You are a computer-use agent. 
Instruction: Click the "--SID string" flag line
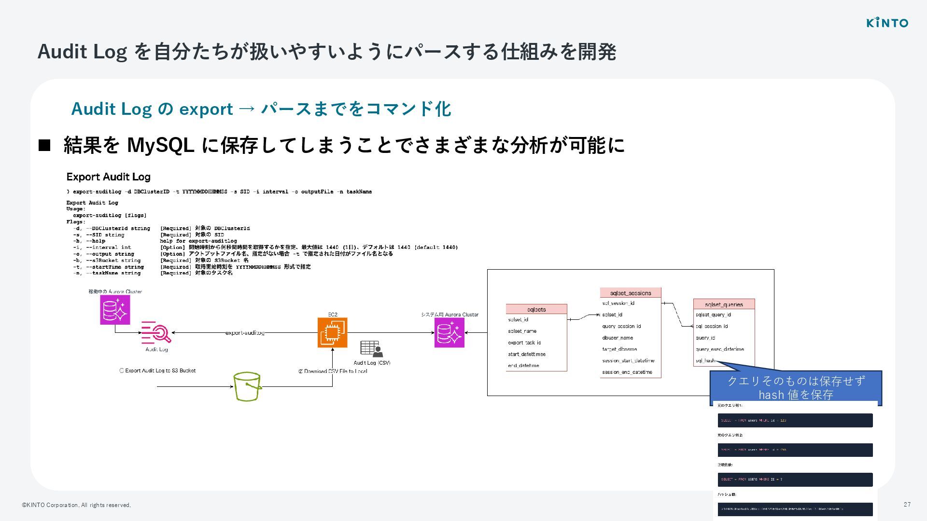pos(149,234)
